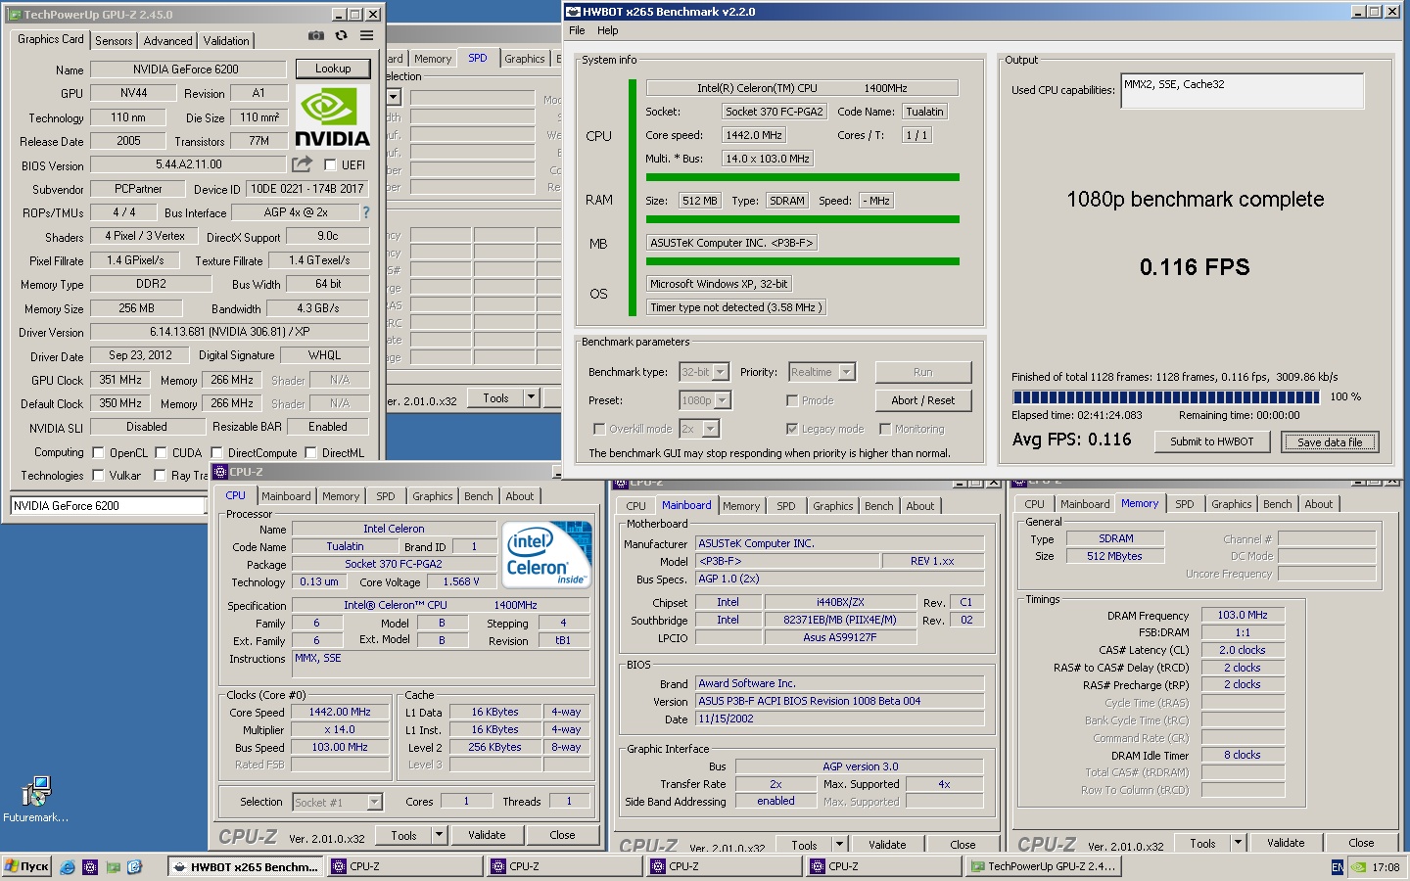Switch to the Validation tab in GPU-Z
The image size is (1410, 881).
pos(226,41)
